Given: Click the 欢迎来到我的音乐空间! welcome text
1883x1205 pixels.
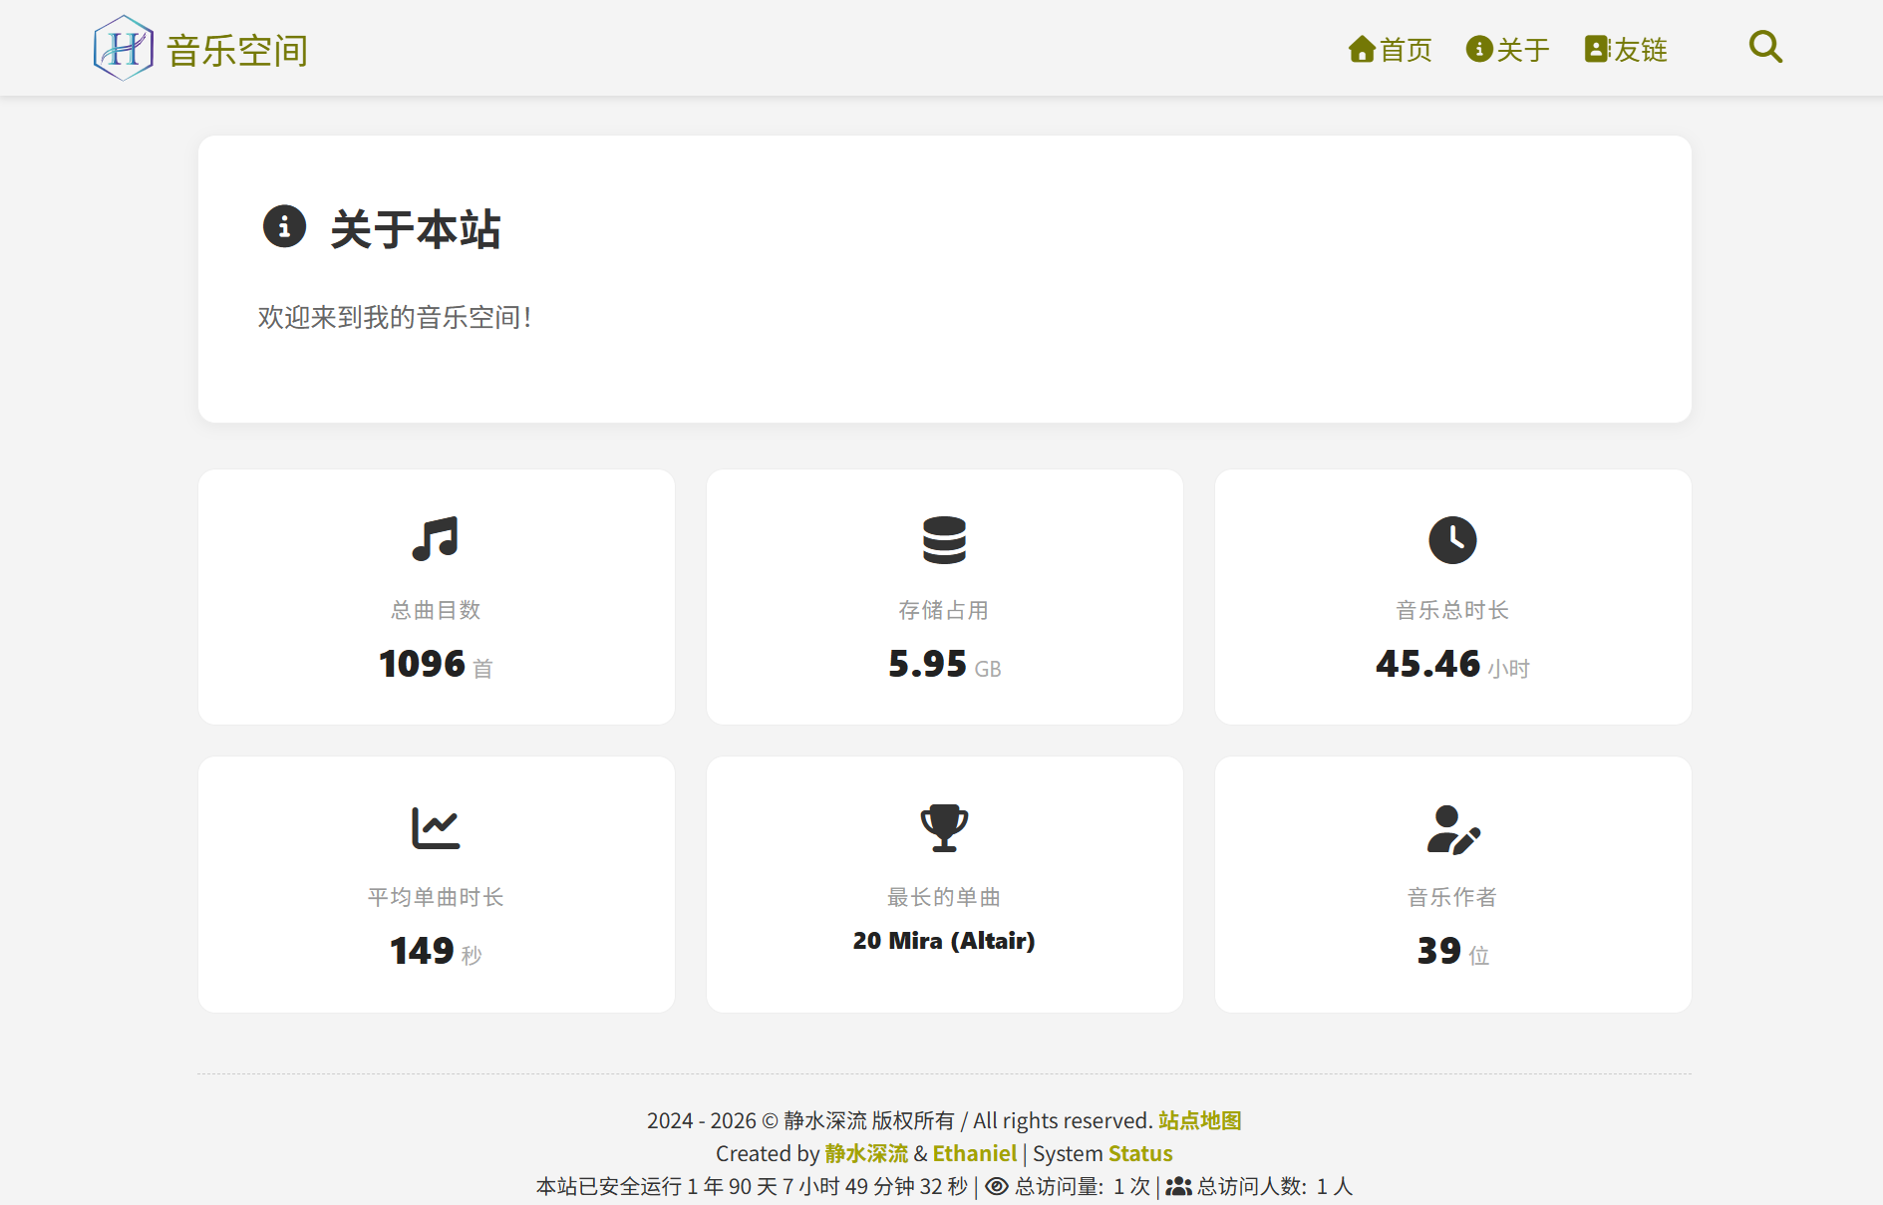Looking at the screenshot, I should (x=395, y=317).
